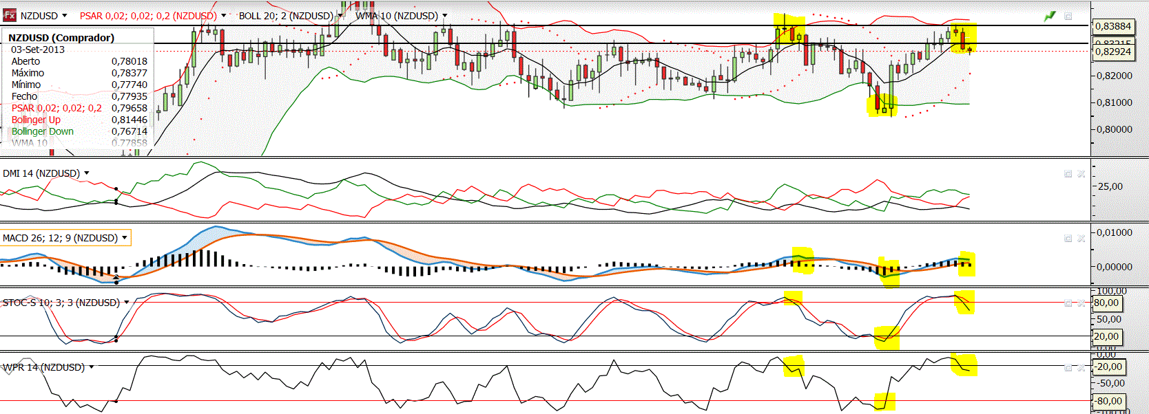This screenshot has height=414, width=1149.
Task: Click the Fx logo icon beside NZDUSD
Action: [10, 15]
